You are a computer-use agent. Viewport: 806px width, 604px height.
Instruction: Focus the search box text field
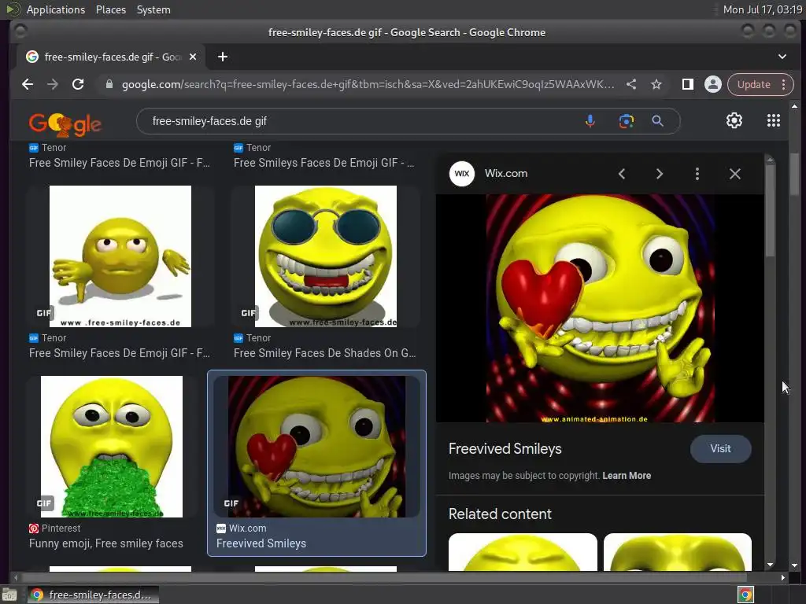pos(360,121)
